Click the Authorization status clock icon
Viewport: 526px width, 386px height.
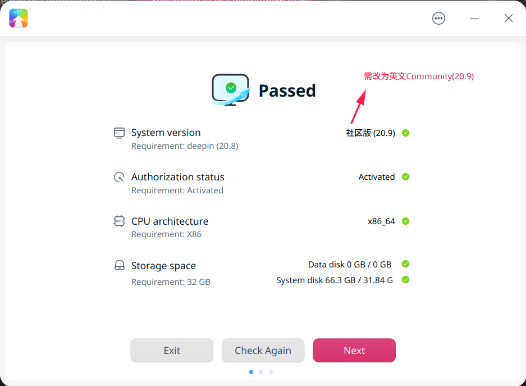pos(119,176)
